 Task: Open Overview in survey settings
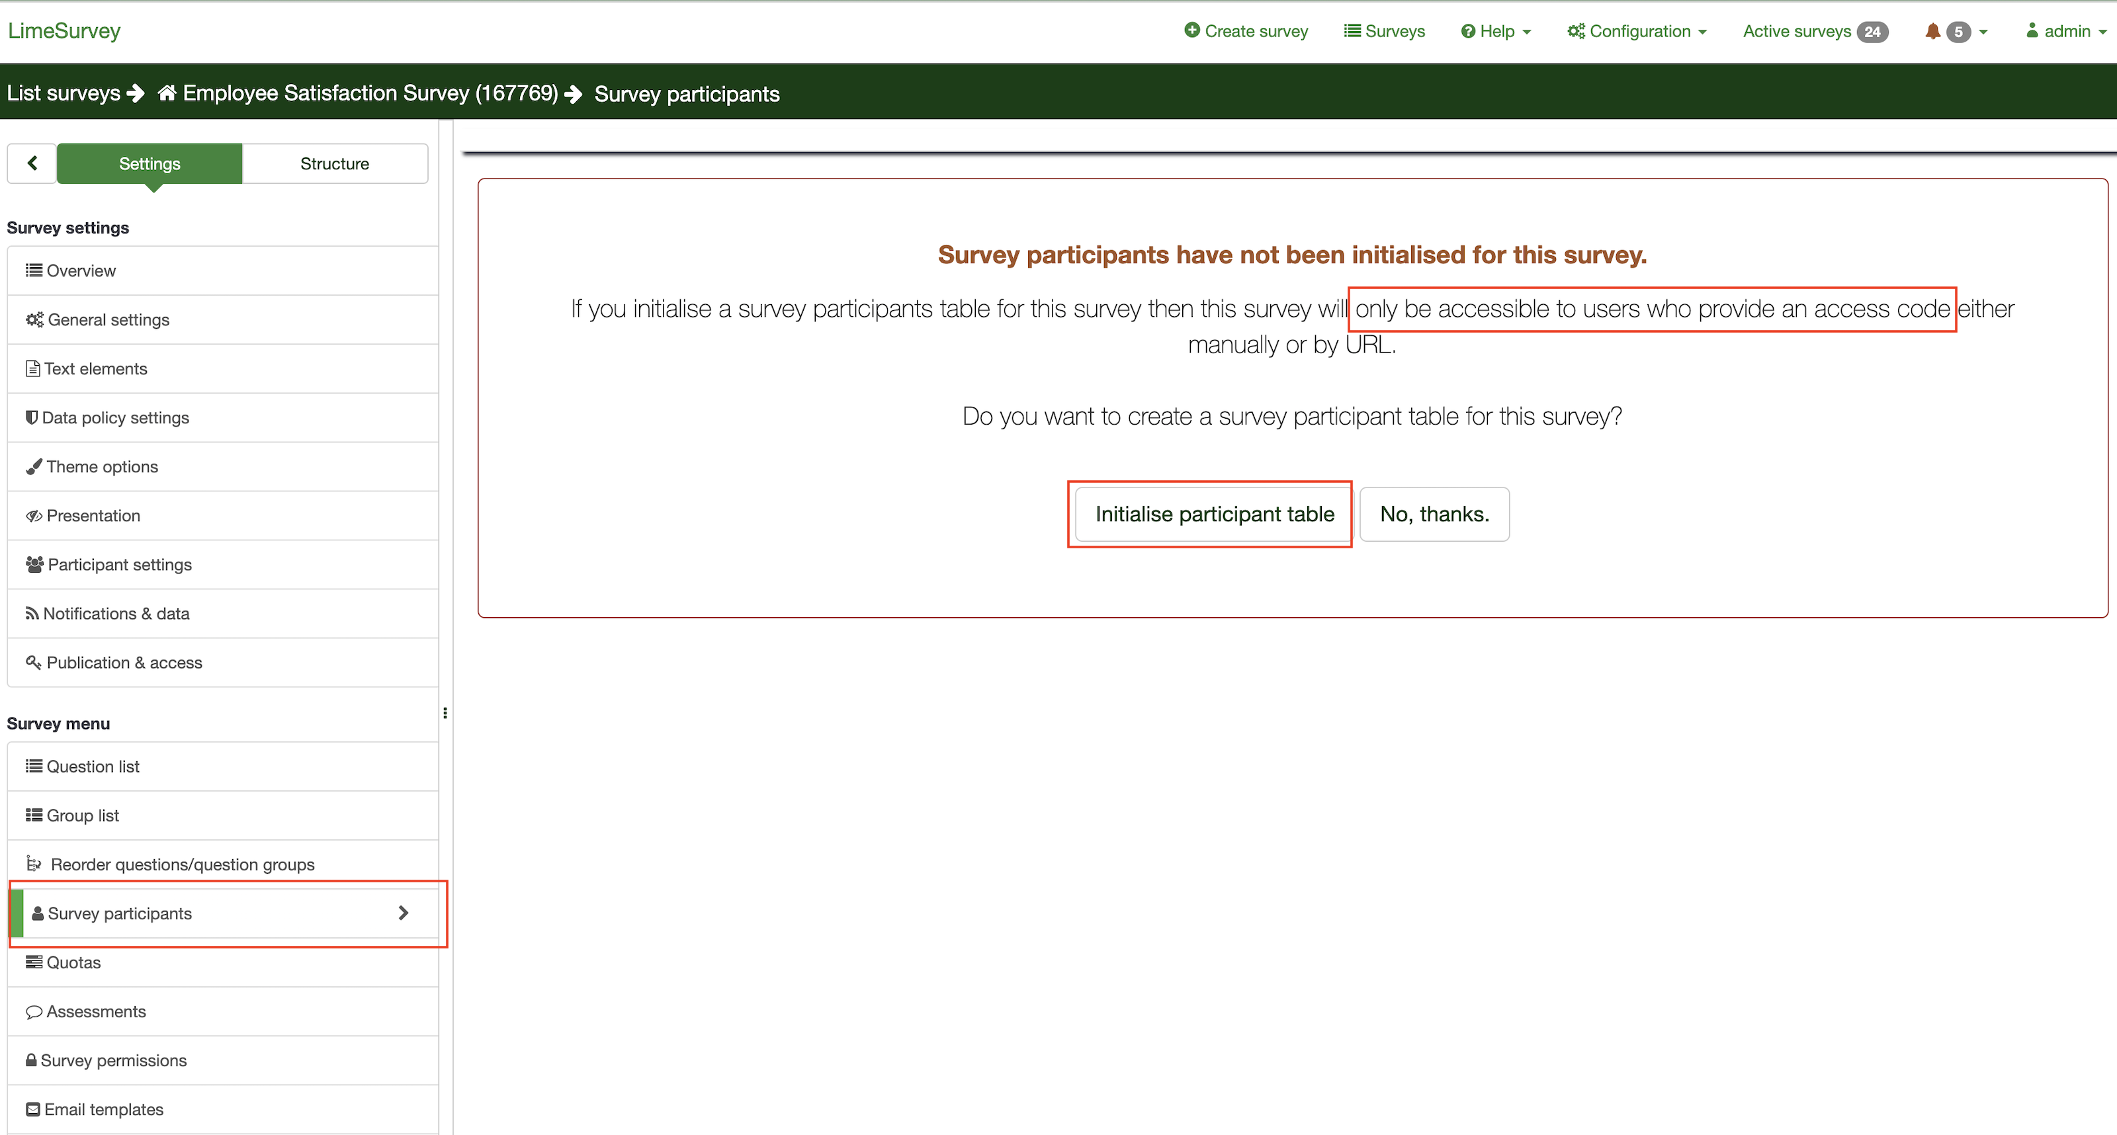coord(223,271)
